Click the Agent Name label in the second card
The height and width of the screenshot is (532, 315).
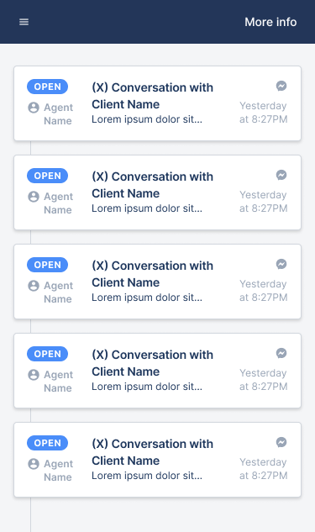(58, 203)
